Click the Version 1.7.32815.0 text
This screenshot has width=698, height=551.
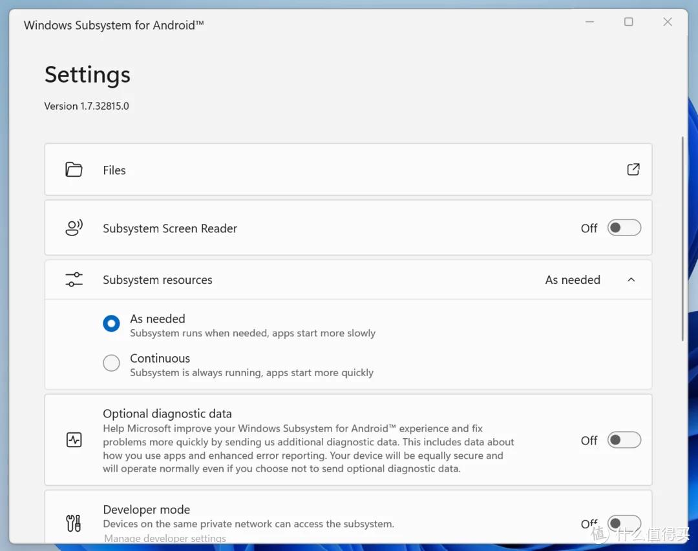87,106
